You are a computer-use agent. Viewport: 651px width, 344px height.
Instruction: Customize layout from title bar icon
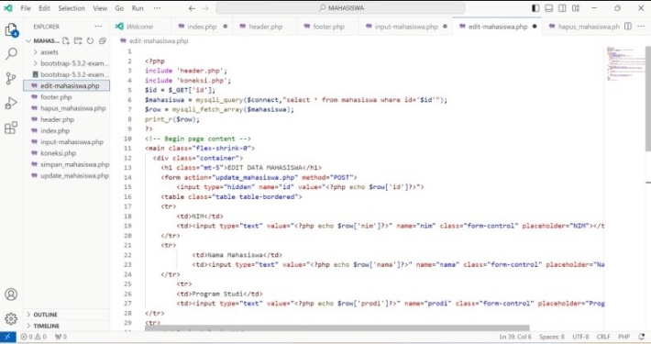(576, 8)
